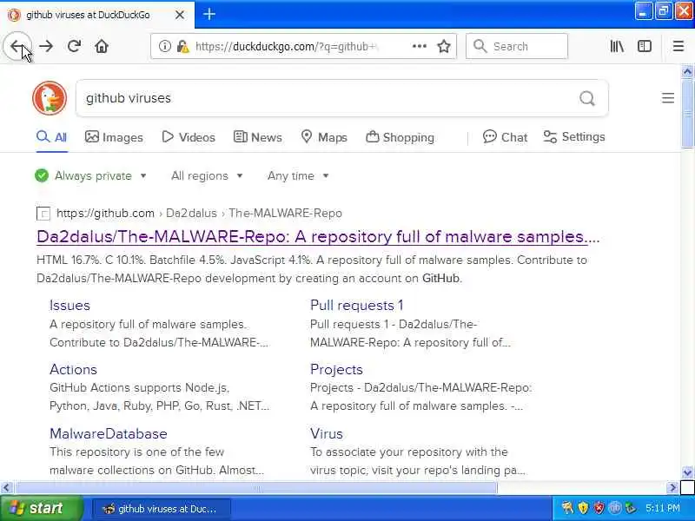Switch to the News tab

[x=258, y=137]
